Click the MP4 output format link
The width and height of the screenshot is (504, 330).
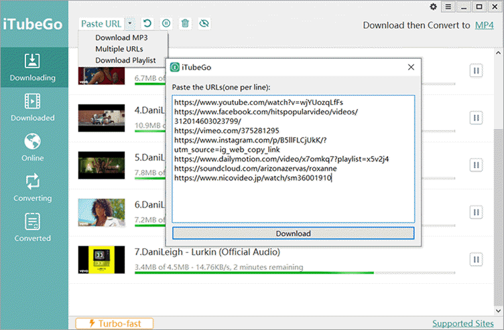point(484,25)
